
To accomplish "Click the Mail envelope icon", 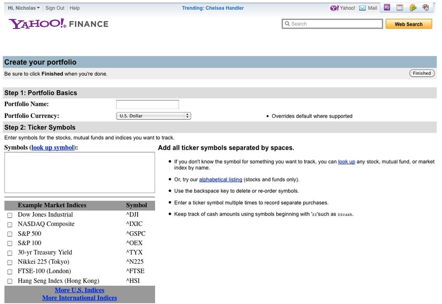I will click(x=363, y=8).
